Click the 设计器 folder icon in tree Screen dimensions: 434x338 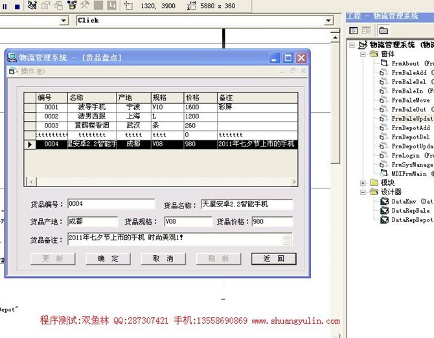(374, 192)
